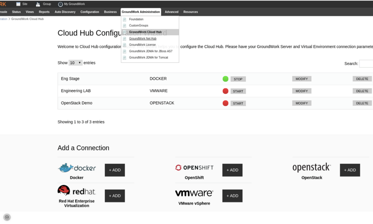This screenshot has height=224, width=373.
Task: Click the green status indicator for Eng Stage
Action: click(225, 79)
